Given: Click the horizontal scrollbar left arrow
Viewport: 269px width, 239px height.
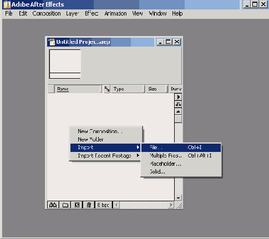Looking at the screenshot, I should click(x=116, y=205).
